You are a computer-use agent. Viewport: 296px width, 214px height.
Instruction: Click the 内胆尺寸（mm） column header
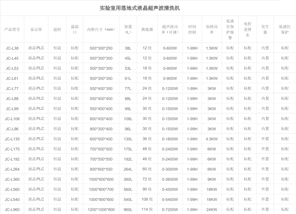[101, 29]
